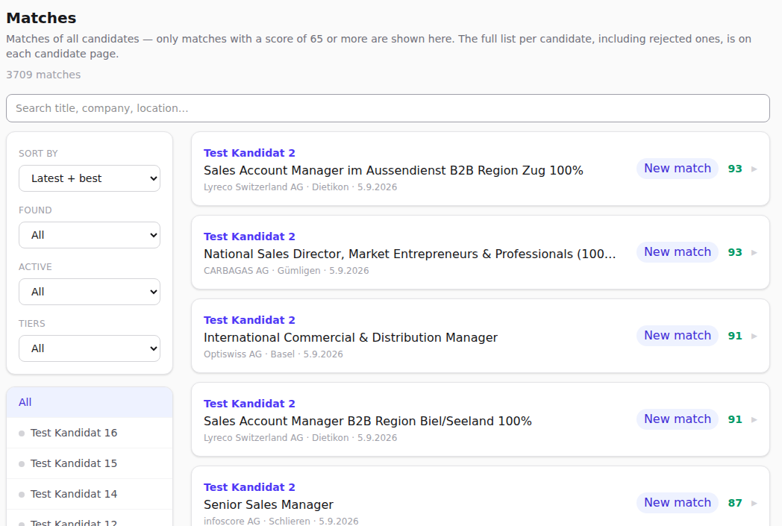
Task: Expand arrow on Senior Sales Manager card
Action: (754, 503)
